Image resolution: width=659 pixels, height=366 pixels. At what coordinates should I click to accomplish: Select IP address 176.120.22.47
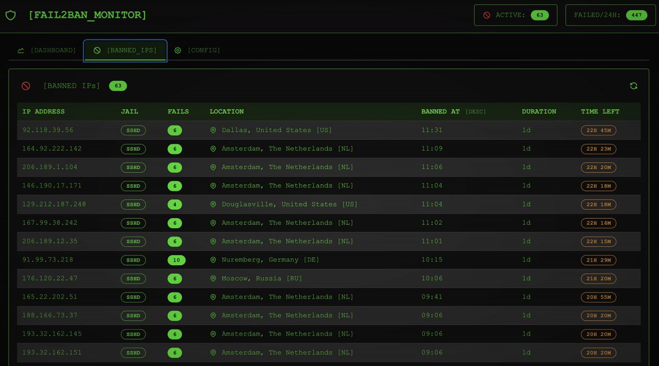(x=50, y=279)
